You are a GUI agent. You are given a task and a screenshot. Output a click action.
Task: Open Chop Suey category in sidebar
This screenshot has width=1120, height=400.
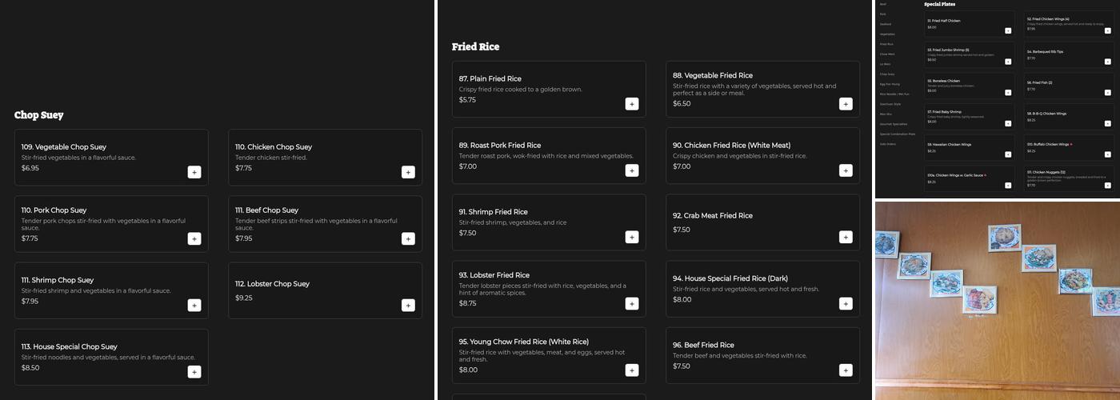[887, 74]
